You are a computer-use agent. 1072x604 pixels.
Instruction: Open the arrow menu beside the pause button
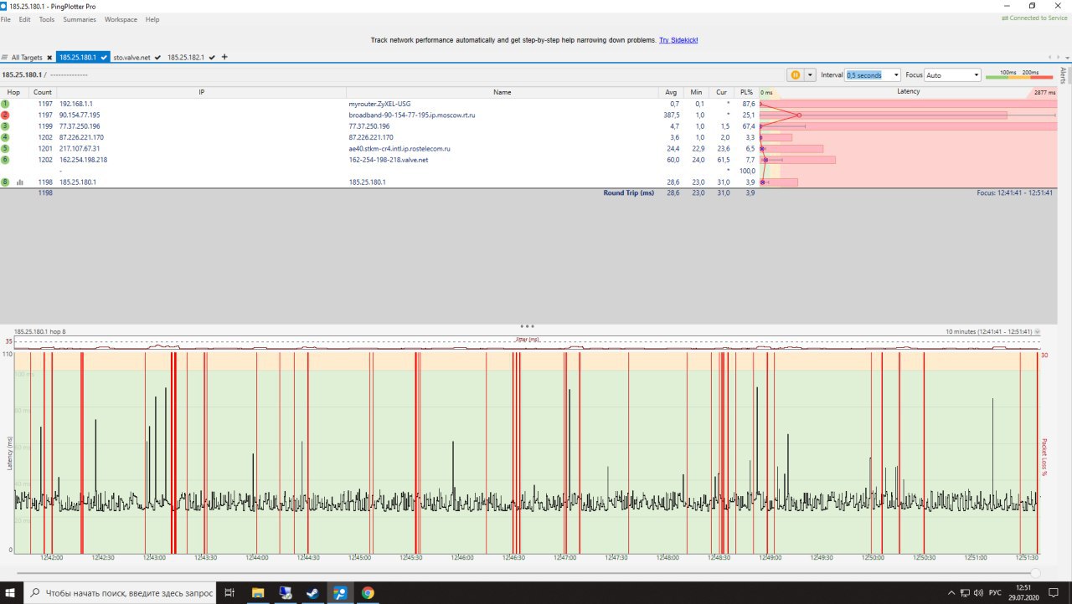coord(808,74)
